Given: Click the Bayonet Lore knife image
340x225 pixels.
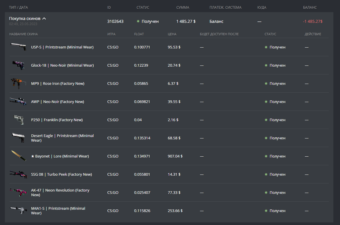Looking at the screenshot, I should point(18,156).
